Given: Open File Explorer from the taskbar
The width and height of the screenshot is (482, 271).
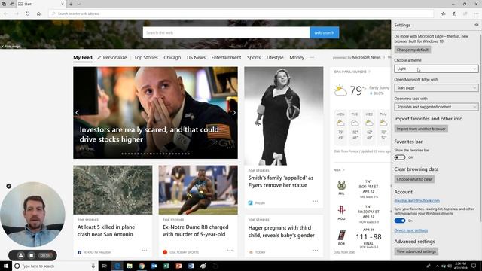Looking at the screenshot, I should (x=130, y=266).
